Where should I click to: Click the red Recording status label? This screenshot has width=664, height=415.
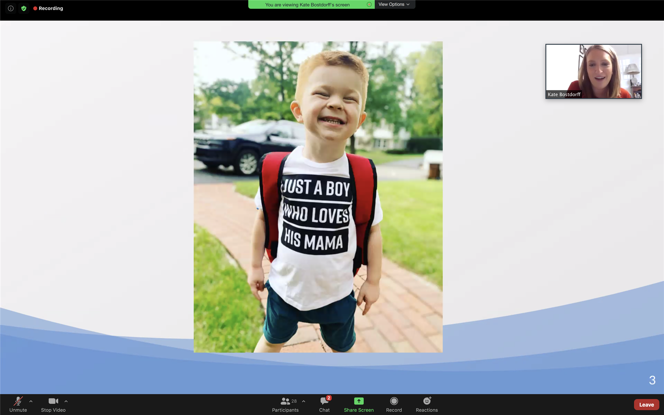(48, 8)
